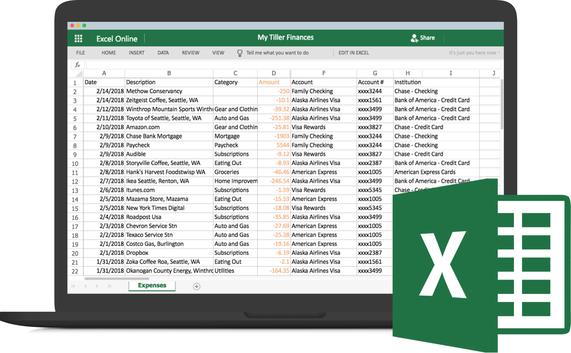This screenshot has width=571, height=353.
Task: Click Groceries category cell
Action: click(235, 172)
